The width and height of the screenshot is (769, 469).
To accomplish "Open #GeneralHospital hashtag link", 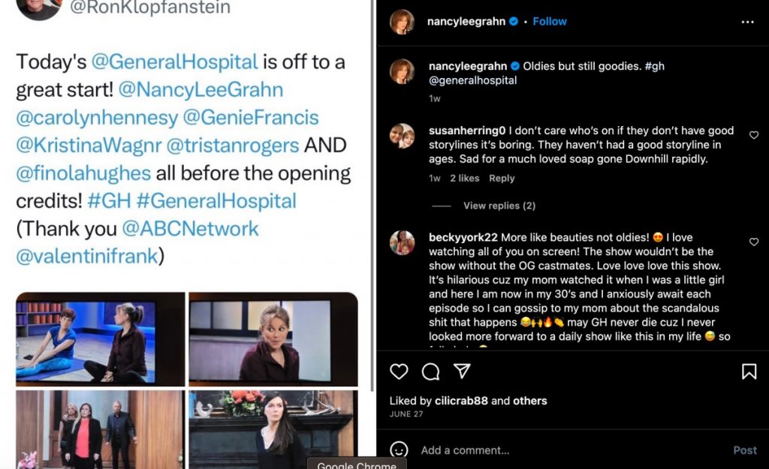I will pyautogui.click(x=216, y=201).
